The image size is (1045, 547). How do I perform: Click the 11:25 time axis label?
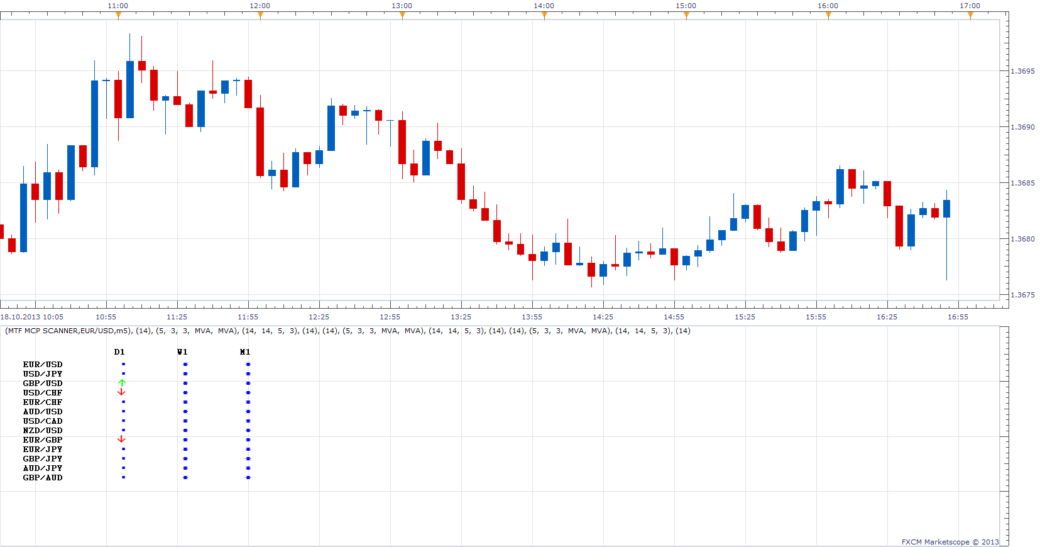(177, 317)
